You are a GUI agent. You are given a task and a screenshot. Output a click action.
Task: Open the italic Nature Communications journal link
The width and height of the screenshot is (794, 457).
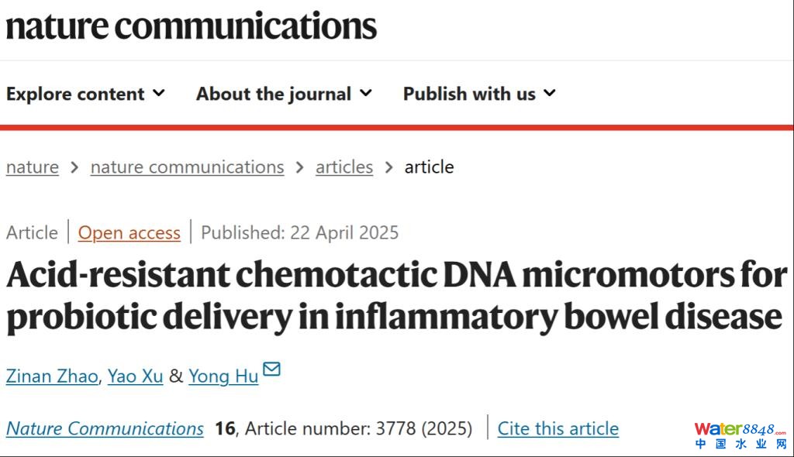point(105,428)
